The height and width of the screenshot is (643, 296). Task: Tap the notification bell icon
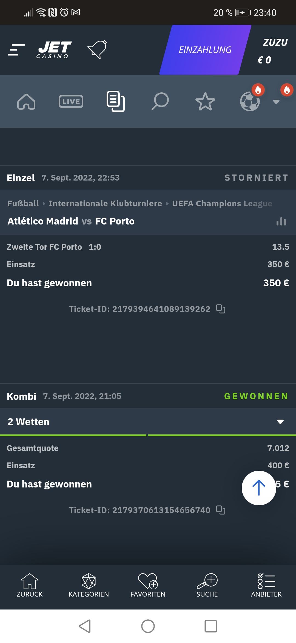tap(97, 49)
